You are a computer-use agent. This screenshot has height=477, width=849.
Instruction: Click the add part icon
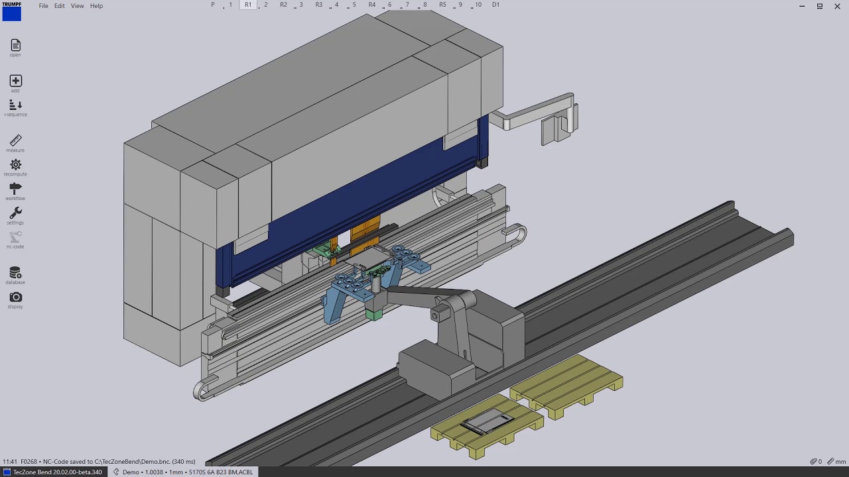click(15, 81)
